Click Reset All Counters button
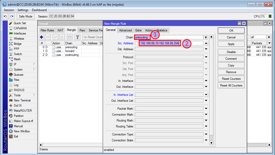275x155 pixels. [231, 85]
